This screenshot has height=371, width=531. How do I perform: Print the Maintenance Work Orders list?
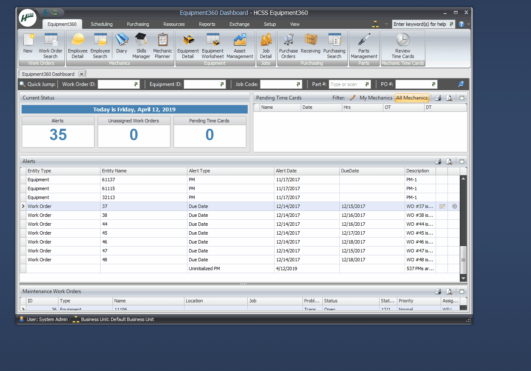pyautogui.click(x=438, y=291)
